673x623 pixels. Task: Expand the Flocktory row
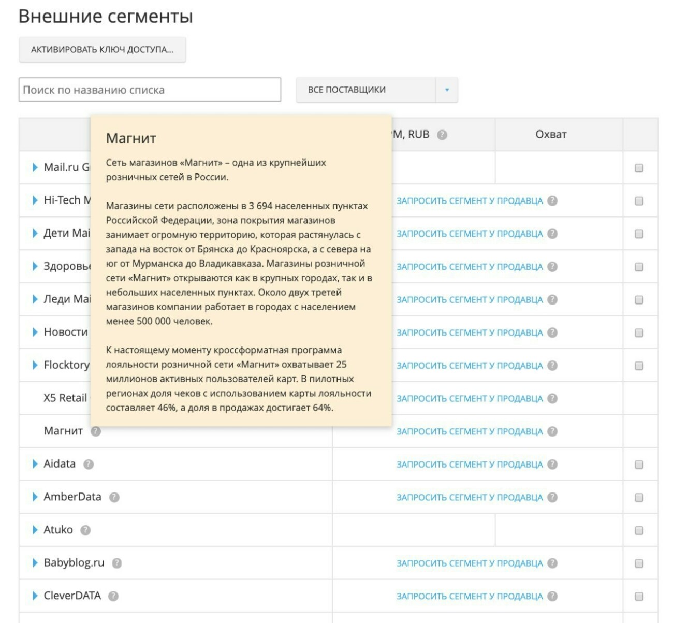35,365
